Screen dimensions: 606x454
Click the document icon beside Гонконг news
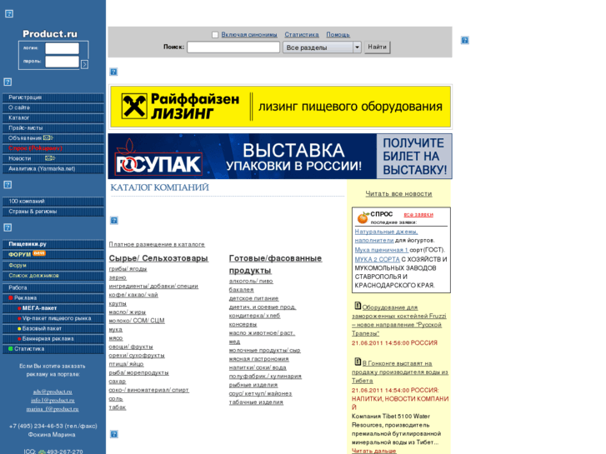pos(358,362)
